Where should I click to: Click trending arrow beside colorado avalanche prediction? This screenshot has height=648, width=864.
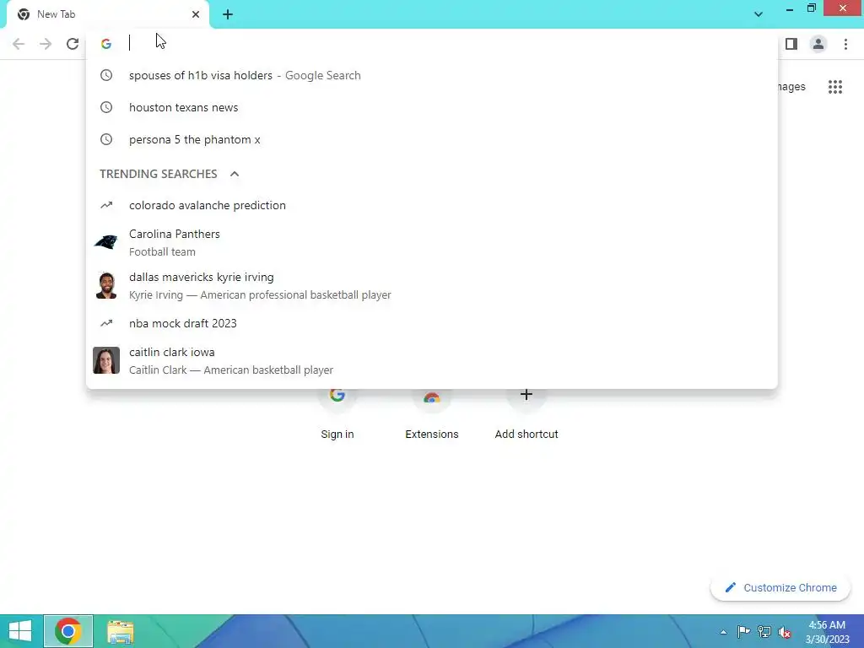(106, 205)
